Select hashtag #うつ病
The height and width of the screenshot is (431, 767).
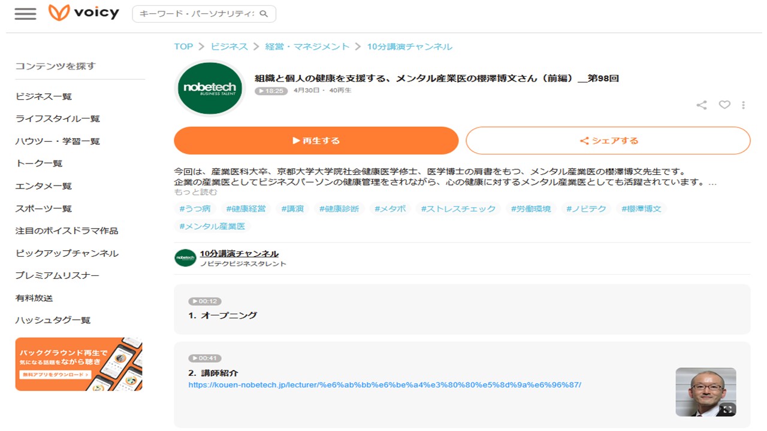195,209
